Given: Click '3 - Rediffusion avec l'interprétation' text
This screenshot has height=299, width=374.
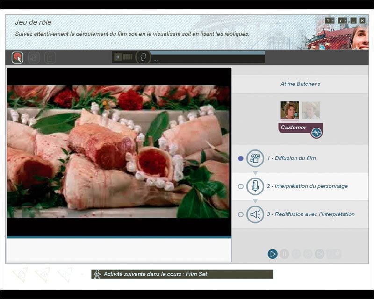Looking at the screenshot, I should pos(311,214).
